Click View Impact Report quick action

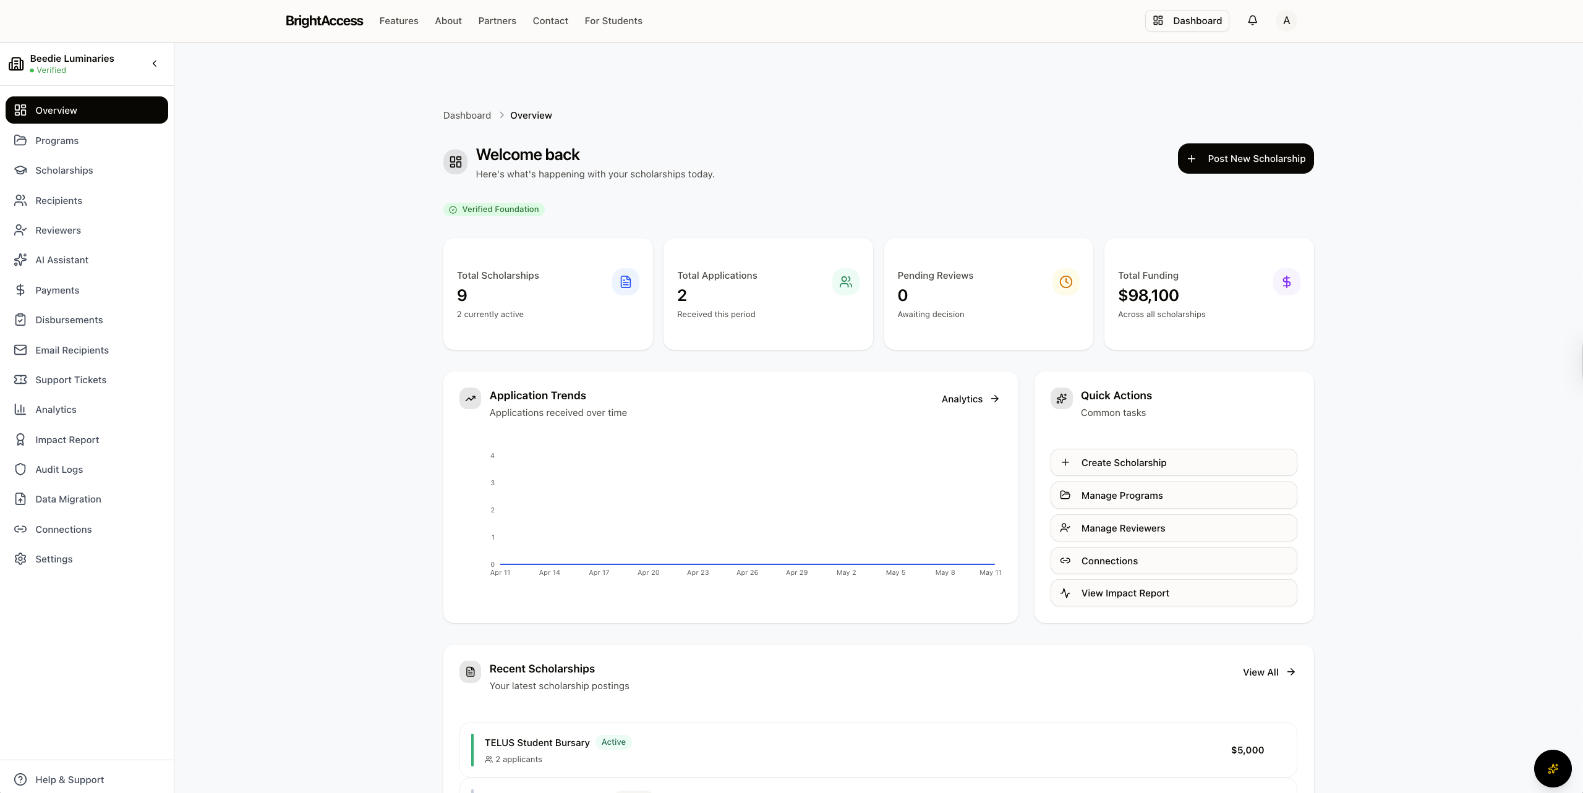(x=1174, y=593)
